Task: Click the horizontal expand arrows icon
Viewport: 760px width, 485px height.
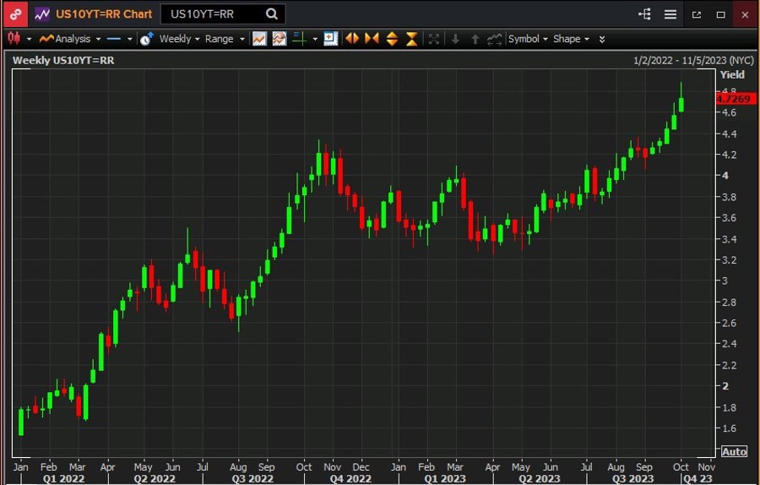Action: click(352, 39)
